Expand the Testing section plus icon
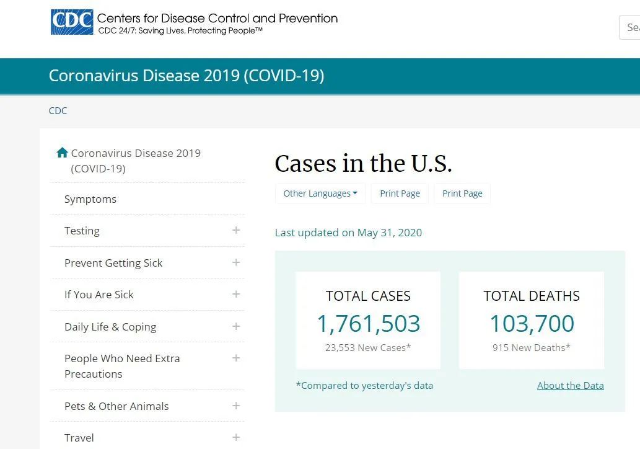Image resolution: width=640 pixels, height=449 pixels. pyautogui.click(x=235, y=230)
